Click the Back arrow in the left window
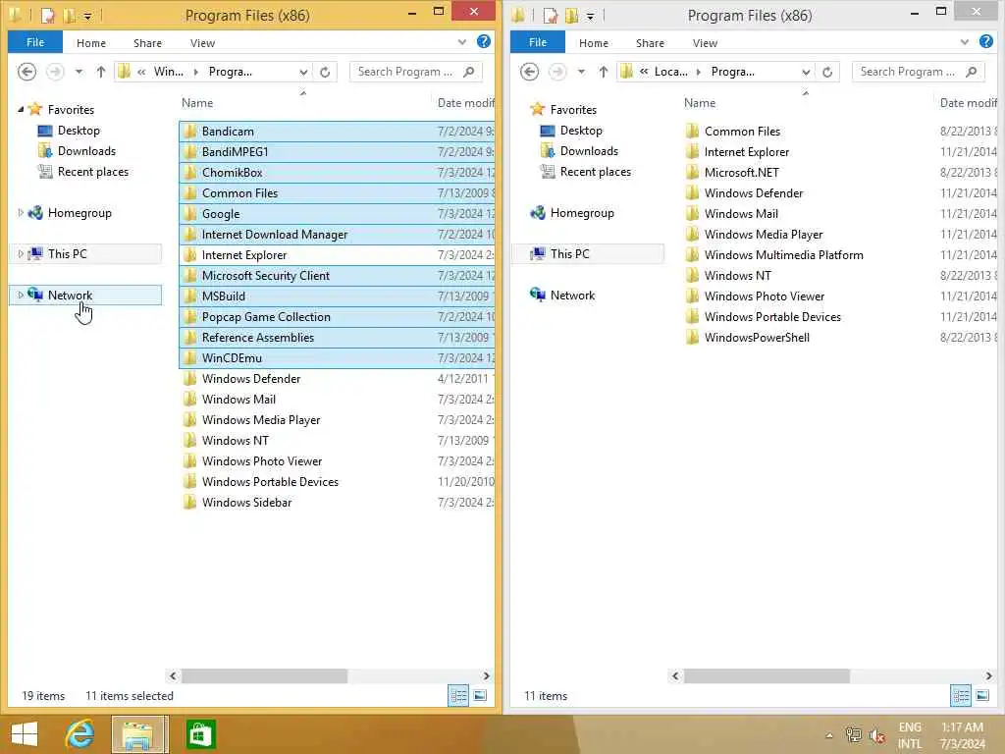 (x=26, y=72)
